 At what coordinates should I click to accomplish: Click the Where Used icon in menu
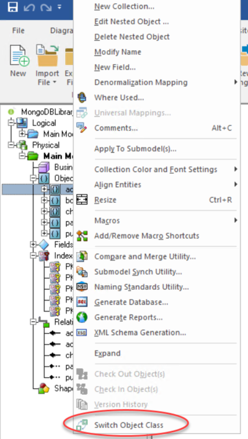point(82,97)
